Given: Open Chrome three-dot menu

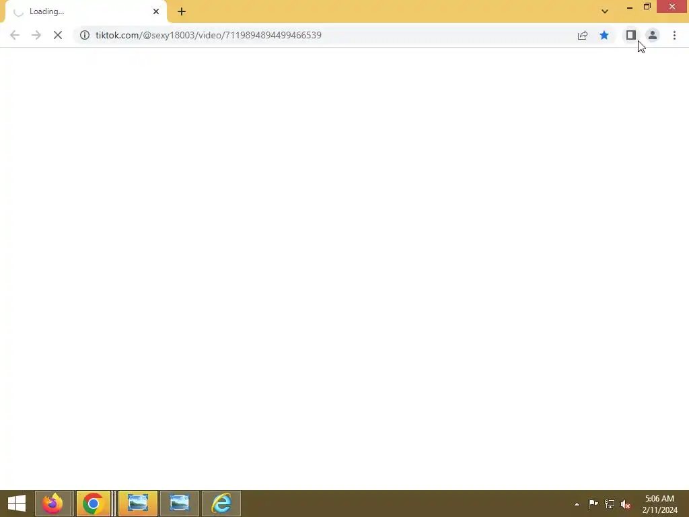Looking at the screenshot, I should click(x=674, y=35).
